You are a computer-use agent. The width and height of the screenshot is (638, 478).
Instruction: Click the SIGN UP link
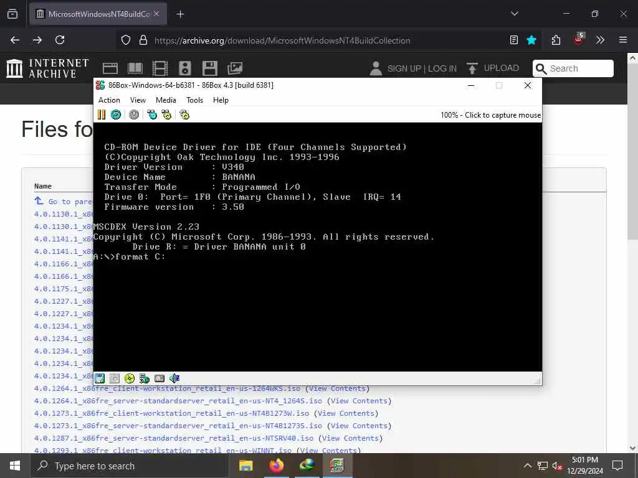(404, 68)
